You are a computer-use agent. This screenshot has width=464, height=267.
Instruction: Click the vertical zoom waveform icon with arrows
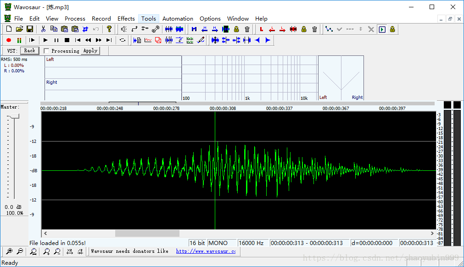pos(215,40)
